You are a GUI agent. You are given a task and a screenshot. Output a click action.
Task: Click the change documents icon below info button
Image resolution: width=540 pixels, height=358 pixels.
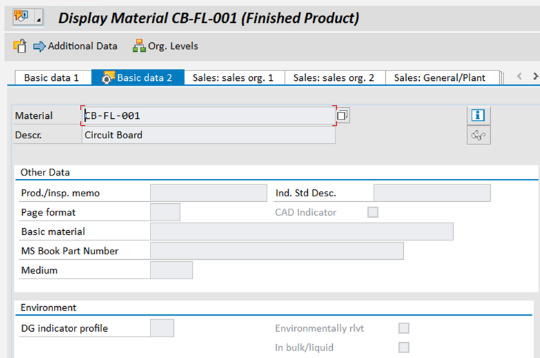(479, 135)
